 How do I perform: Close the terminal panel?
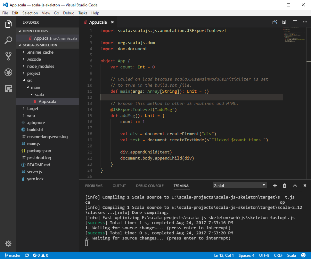pyautogui.click(x=305, y=185)
